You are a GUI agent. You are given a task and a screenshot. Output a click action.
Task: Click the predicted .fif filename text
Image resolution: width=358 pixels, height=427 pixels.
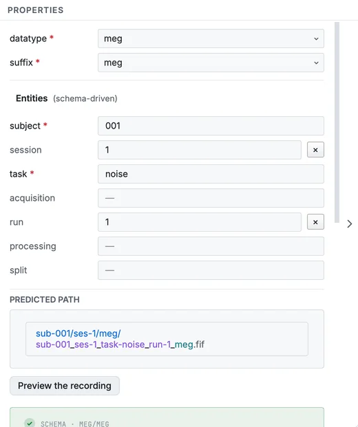click(x=120, y=344)
